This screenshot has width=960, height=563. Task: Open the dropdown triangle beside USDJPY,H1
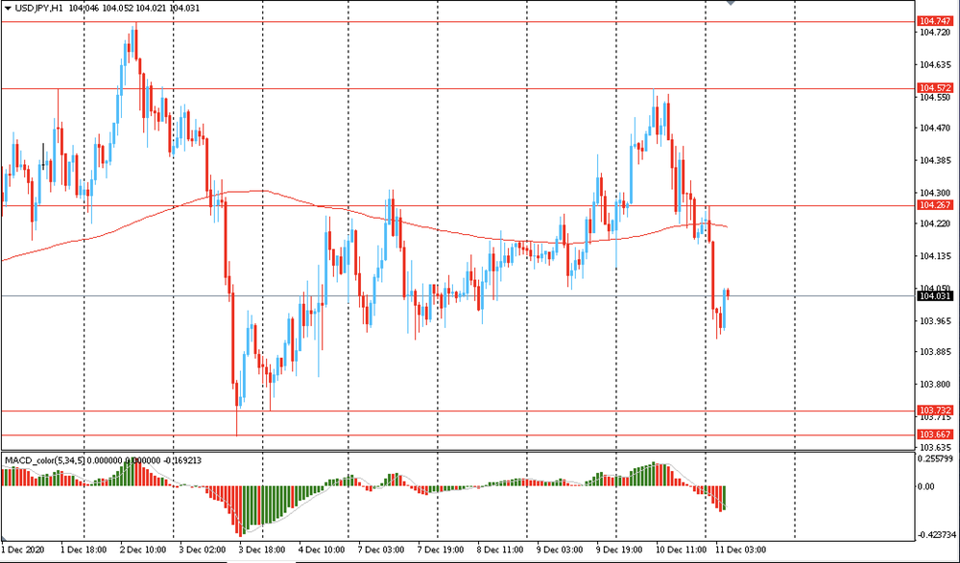[8, 9]
